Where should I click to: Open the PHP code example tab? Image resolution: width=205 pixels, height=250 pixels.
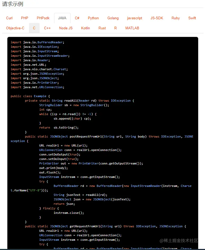click(x=25, y=18)
